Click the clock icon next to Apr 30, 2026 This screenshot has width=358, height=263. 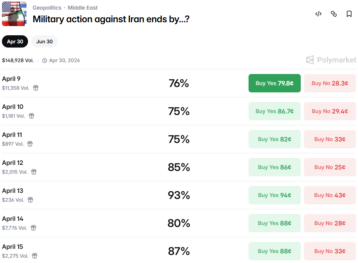click(45, 61)
